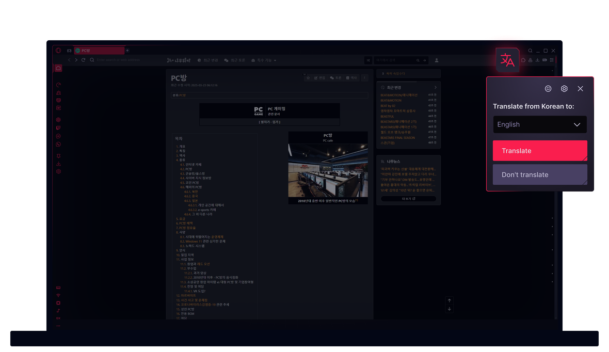Reload the current page
The height and width of the screenshot is (352, 609).
84,60
